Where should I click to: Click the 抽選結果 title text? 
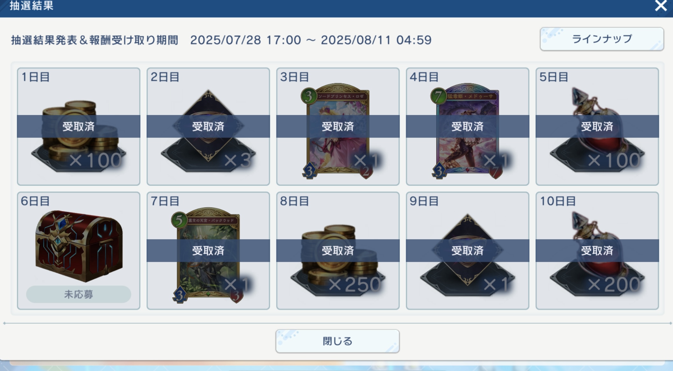[32, 5]
